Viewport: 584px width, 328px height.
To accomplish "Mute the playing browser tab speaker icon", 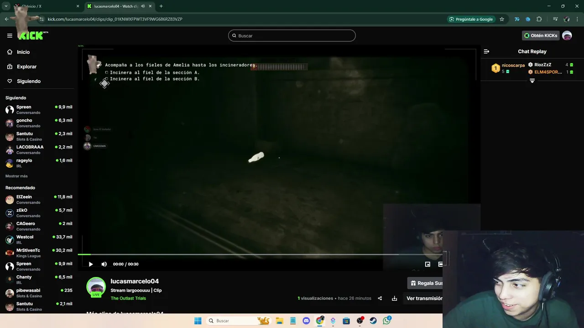I will pyautogui.click(x=143, y=6).
